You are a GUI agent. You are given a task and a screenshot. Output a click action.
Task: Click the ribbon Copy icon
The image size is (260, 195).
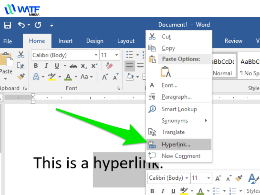click(21, 66)
